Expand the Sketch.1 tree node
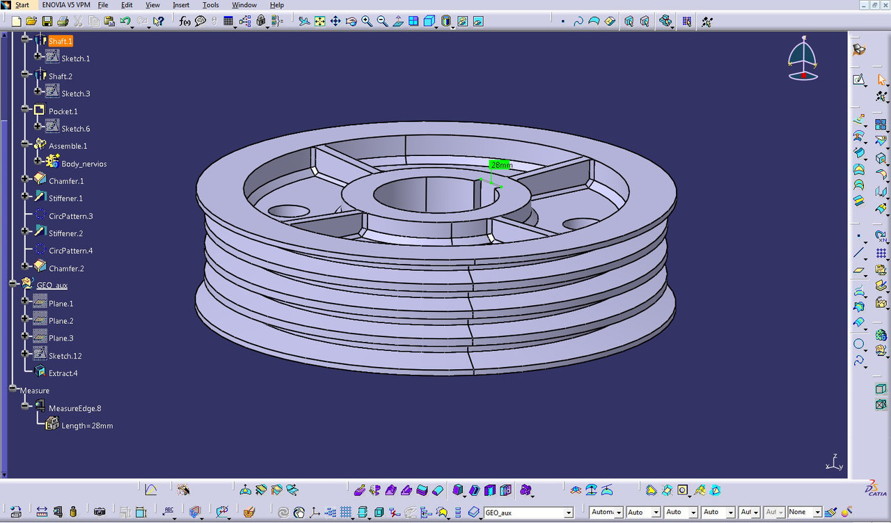Screen dimensions: 891x523 point(38,56)
